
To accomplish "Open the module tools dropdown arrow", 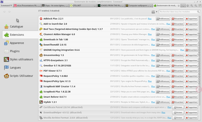I will (x=157, y=12).
